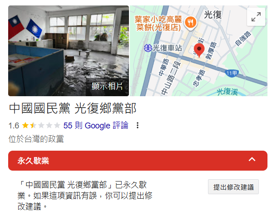Click the 光復 town label on map

pyautogui.click(x=213, y=15)
